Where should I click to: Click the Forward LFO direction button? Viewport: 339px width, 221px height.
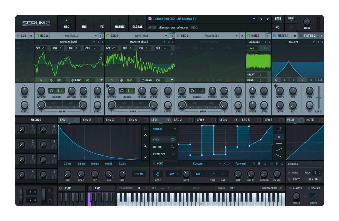pos(240,163)
